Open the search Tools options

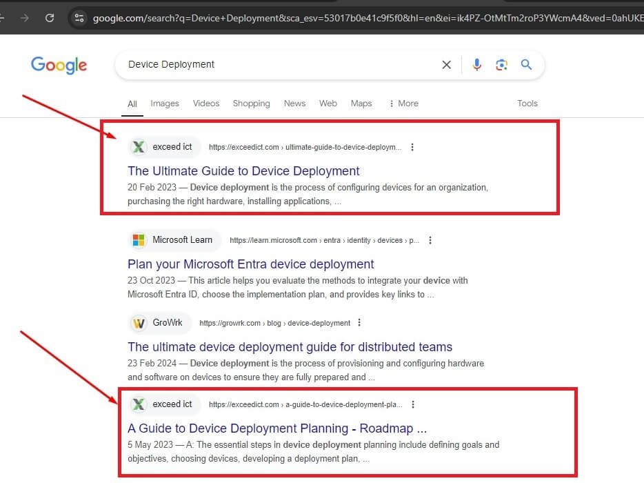pos(527,103)
